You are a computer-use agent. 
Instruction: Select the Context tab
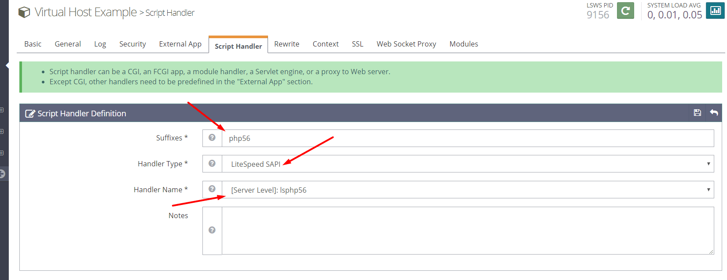[x=326, y=44]
